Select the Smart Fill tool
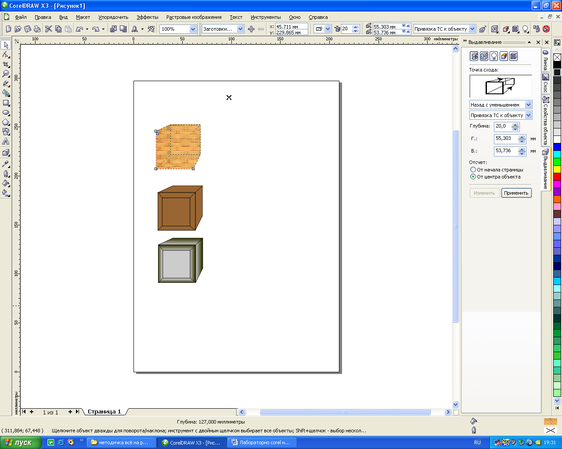 click(6, 93)
